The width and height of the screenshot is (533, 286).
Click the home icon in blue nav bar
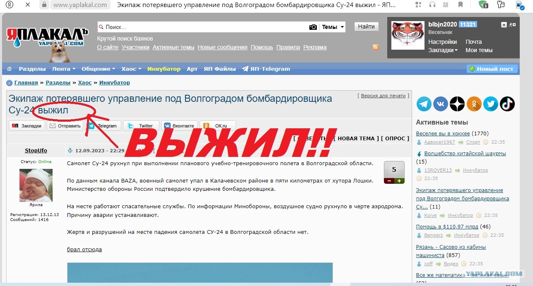coord(10,69)
